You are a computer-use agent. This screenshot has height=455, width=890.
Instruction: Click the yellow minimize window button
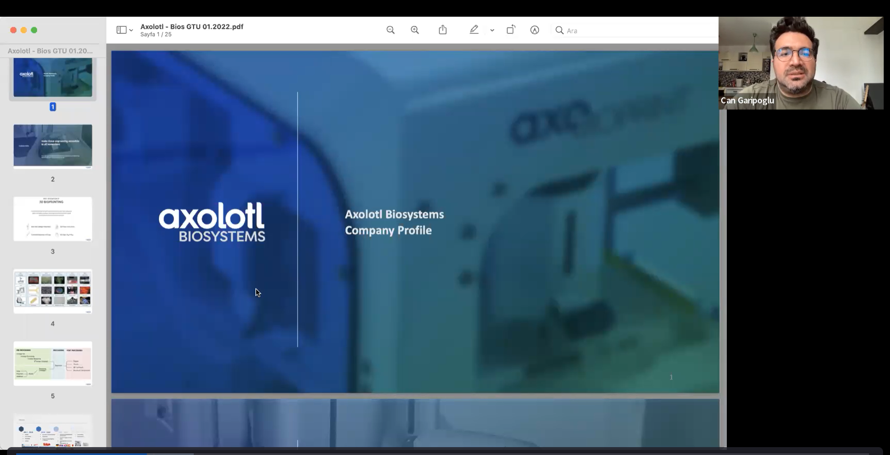24,30
